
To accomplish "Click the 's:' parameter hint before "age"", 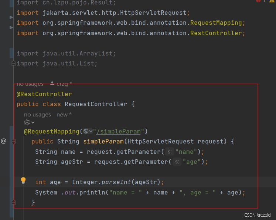I will (177, 162).
